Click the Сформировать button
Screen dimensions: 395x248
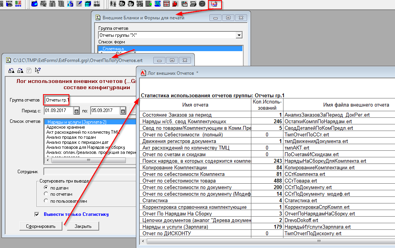[x=41, y=226]
